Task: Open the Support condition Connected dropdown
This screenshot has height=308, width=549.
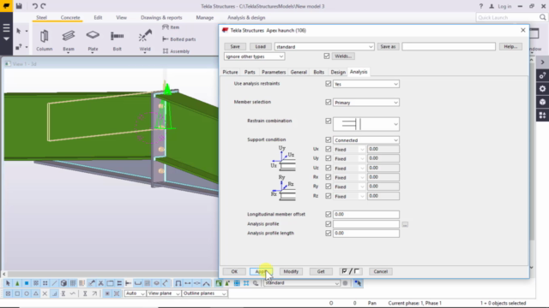Action: click(366, 140)
